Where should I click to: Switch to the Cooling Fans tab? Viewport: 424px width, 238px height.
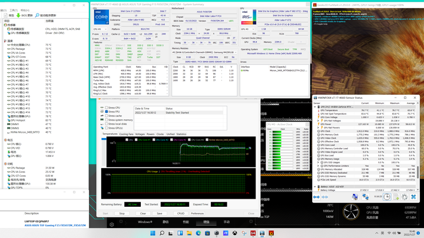[126, 134]
